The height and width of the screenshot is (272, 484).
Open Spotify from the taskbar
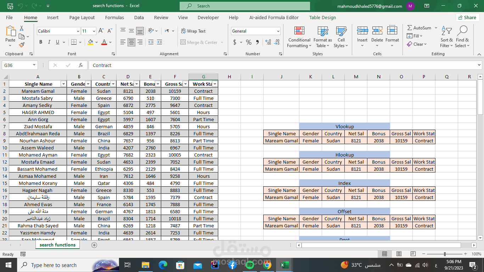(x=249, y=265)
